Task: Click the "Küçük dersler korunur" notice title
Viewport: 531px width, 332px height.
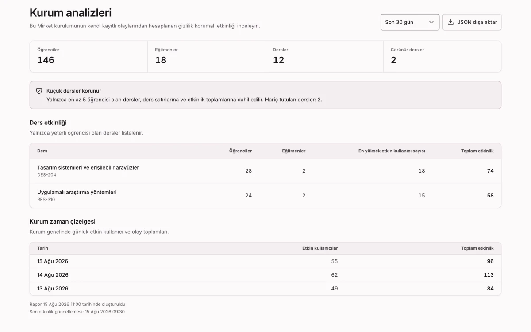Action: coord(74,91)
